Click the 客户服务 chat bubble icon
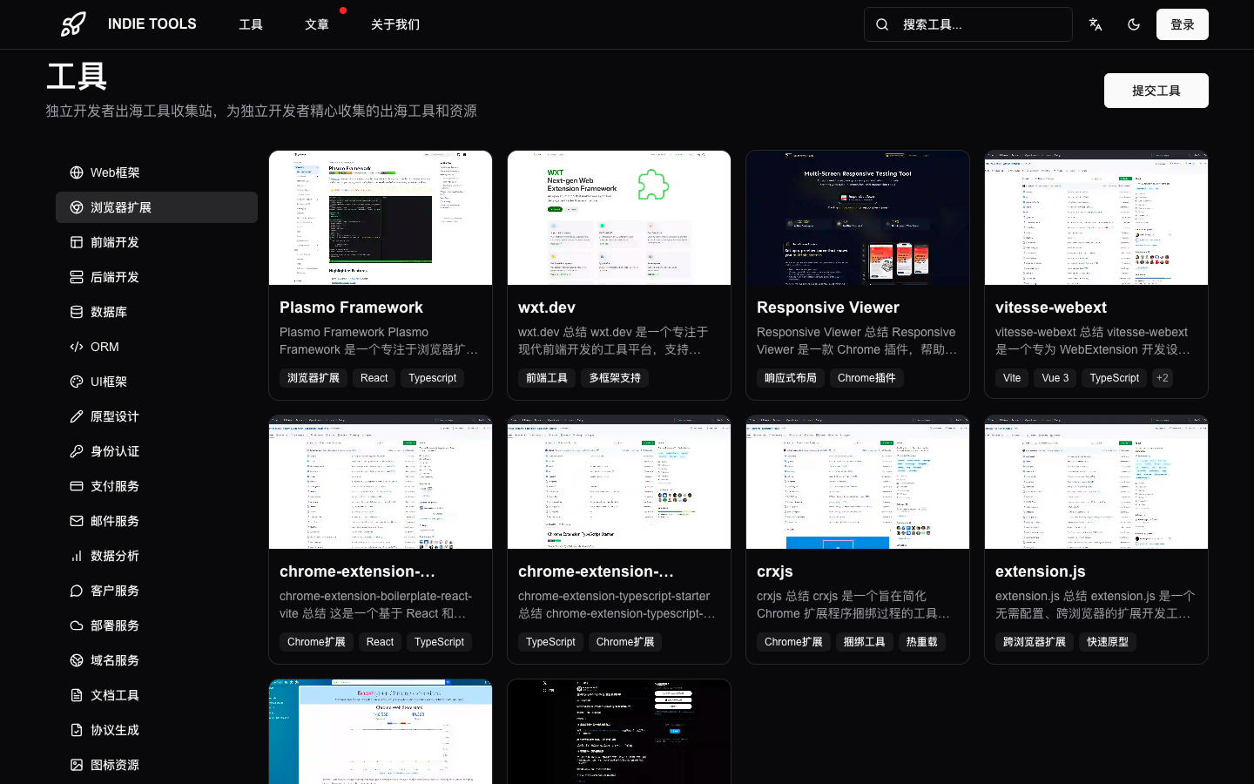Image resolution: width=1254 pixels, height=784 pixels. (77, 591)
